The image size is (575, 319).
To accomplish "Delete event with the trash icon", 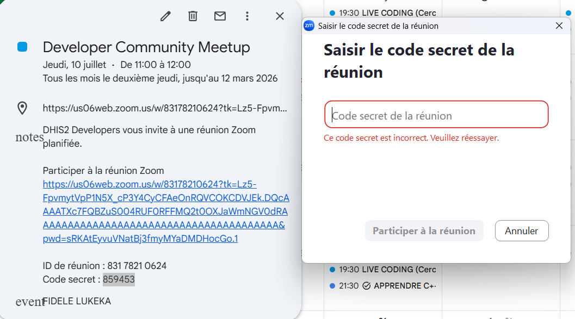I will pos(193,16).
